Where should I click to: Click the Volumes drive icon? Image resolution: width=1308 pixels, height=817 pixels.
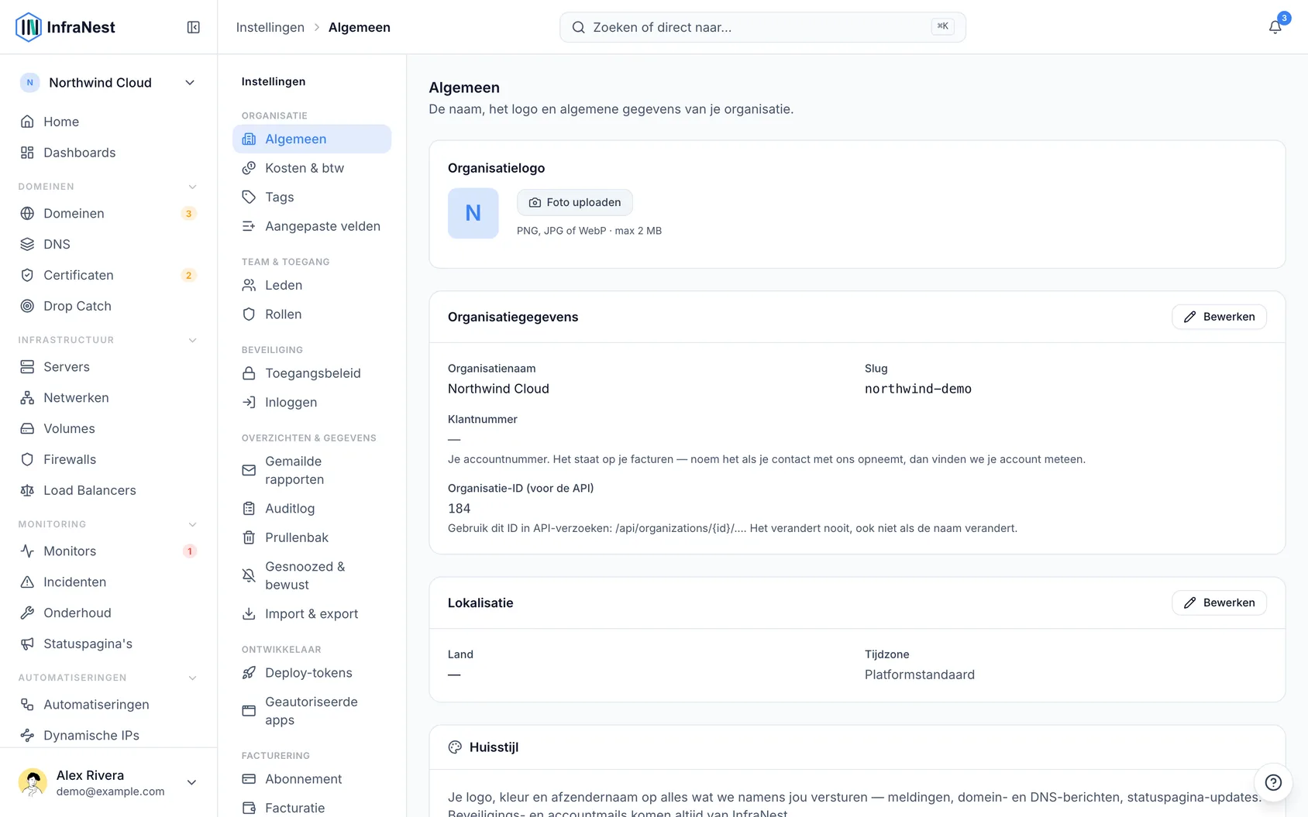tap(27, 428)
